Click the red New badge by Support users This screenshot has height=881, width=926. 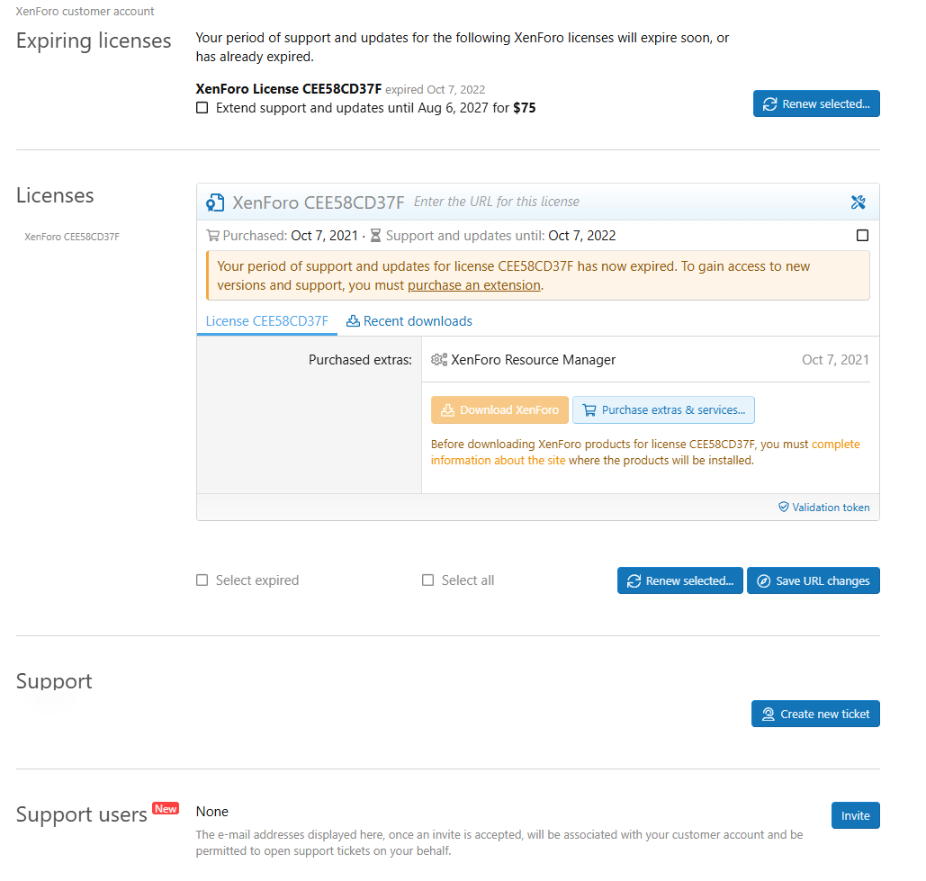(166, 808)
